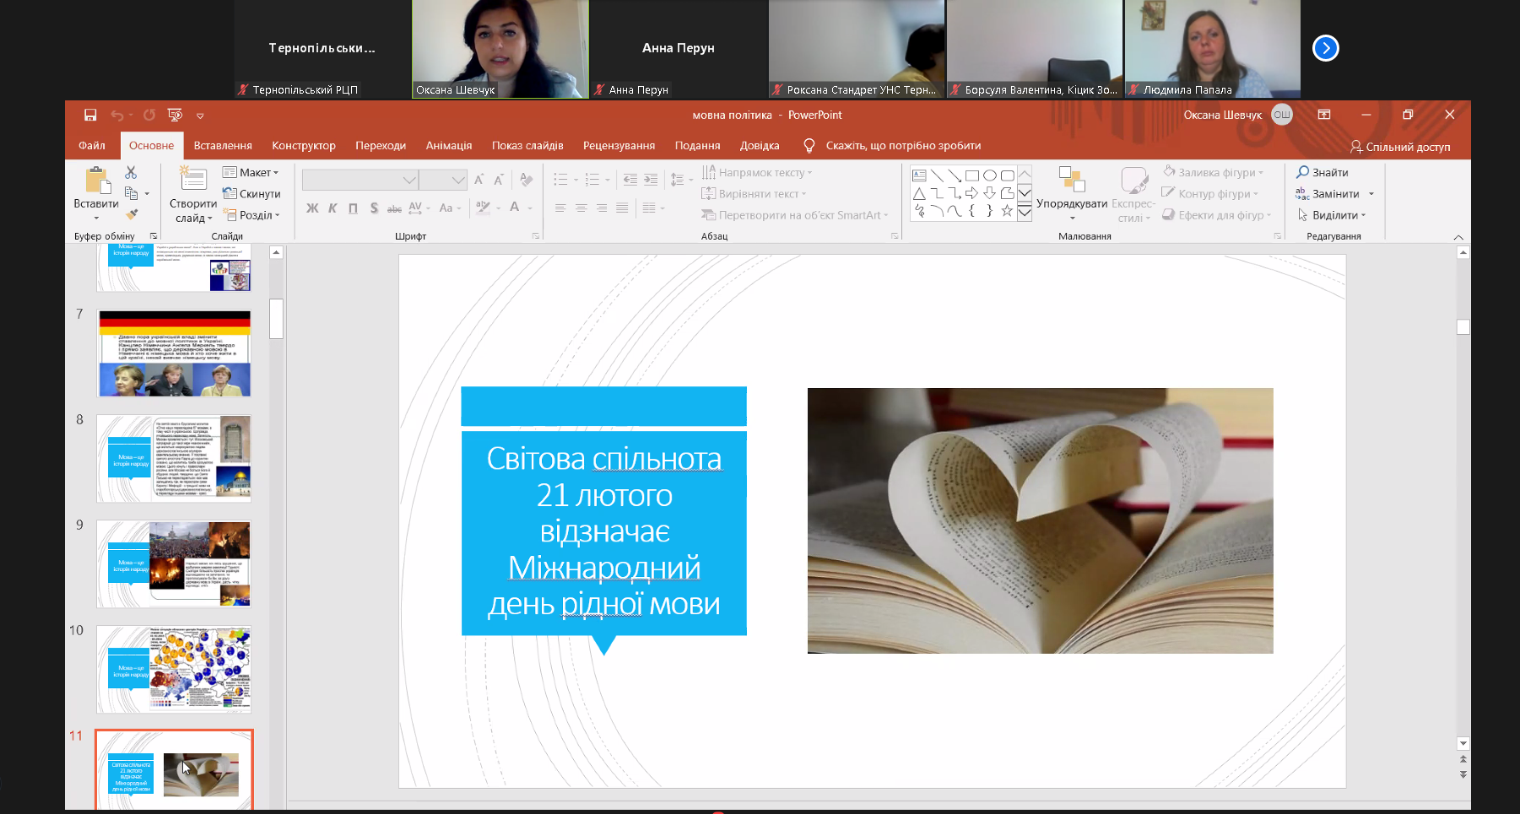Toggle italic К formatting
Image resolution: width=1520 pixels, height=814 pixels.
(x=333, y=208)
